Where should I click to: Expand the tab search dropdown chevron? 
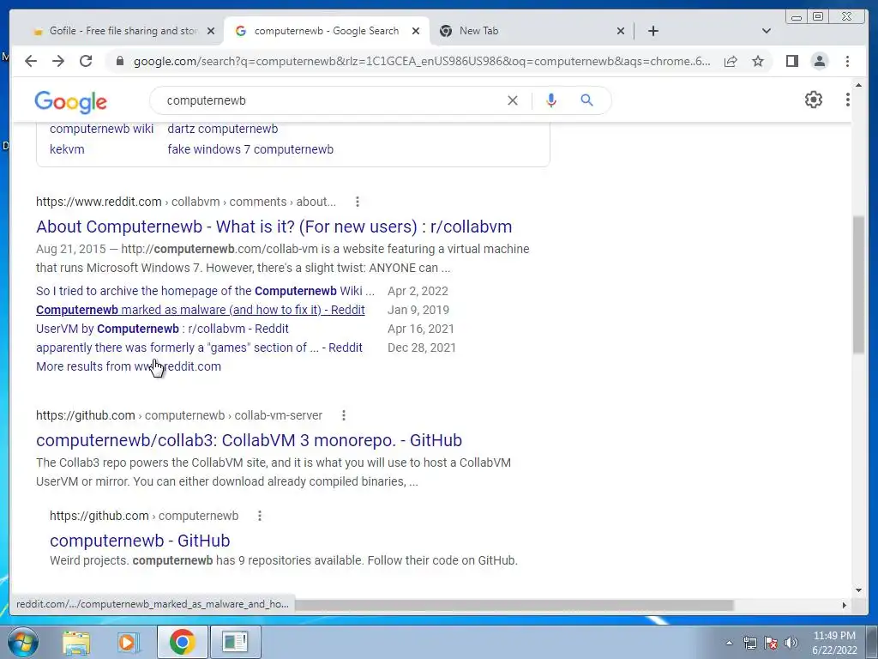[x=767, y=31]
